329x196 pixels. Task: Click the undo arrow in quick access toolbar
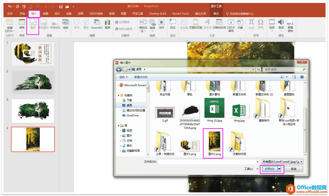10,6
